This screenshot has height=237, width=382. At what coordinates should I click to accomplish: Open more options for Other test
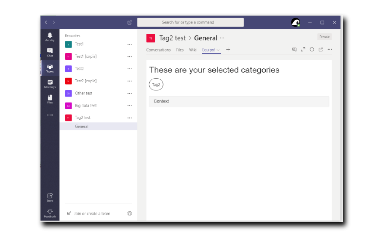coord(130,93)
